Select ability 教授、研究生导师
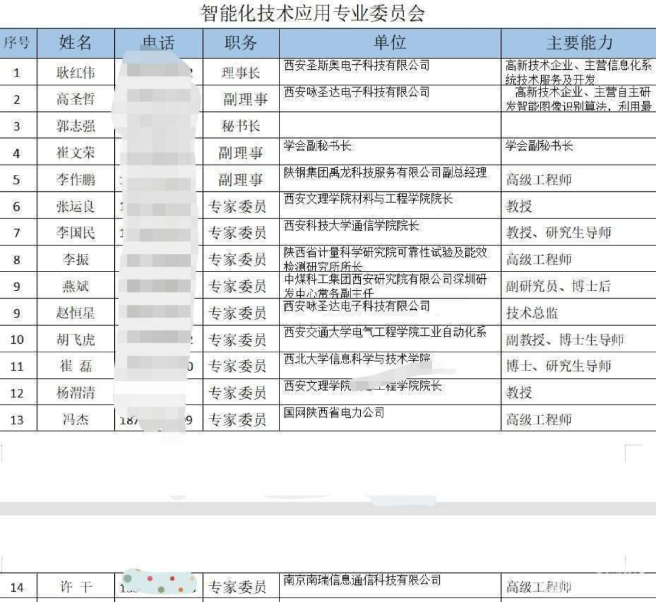 point(559,233)
